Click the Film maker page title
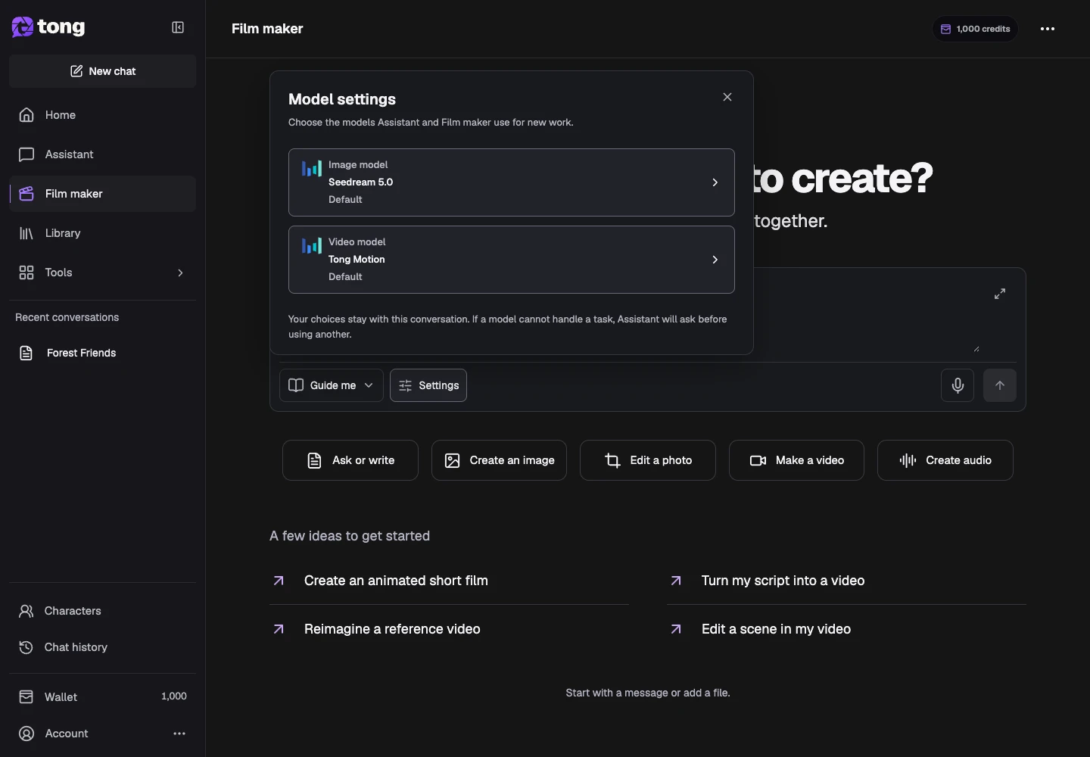Screen dimensions: 1090x757 click(267, 29)
